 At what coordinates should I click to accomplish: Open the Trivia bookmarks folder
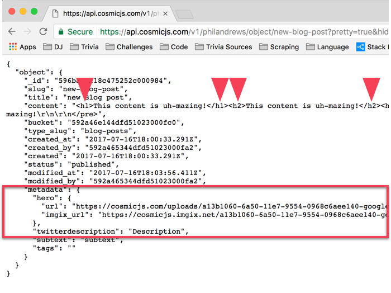tap(84, 47)
